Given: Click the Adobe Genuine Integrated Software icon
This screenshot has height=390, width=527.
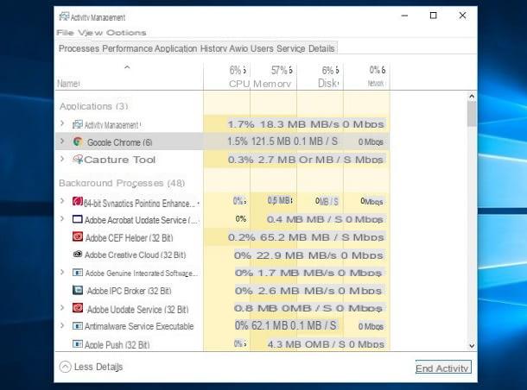Looking at the screenshot, I should tap(78, 272).
